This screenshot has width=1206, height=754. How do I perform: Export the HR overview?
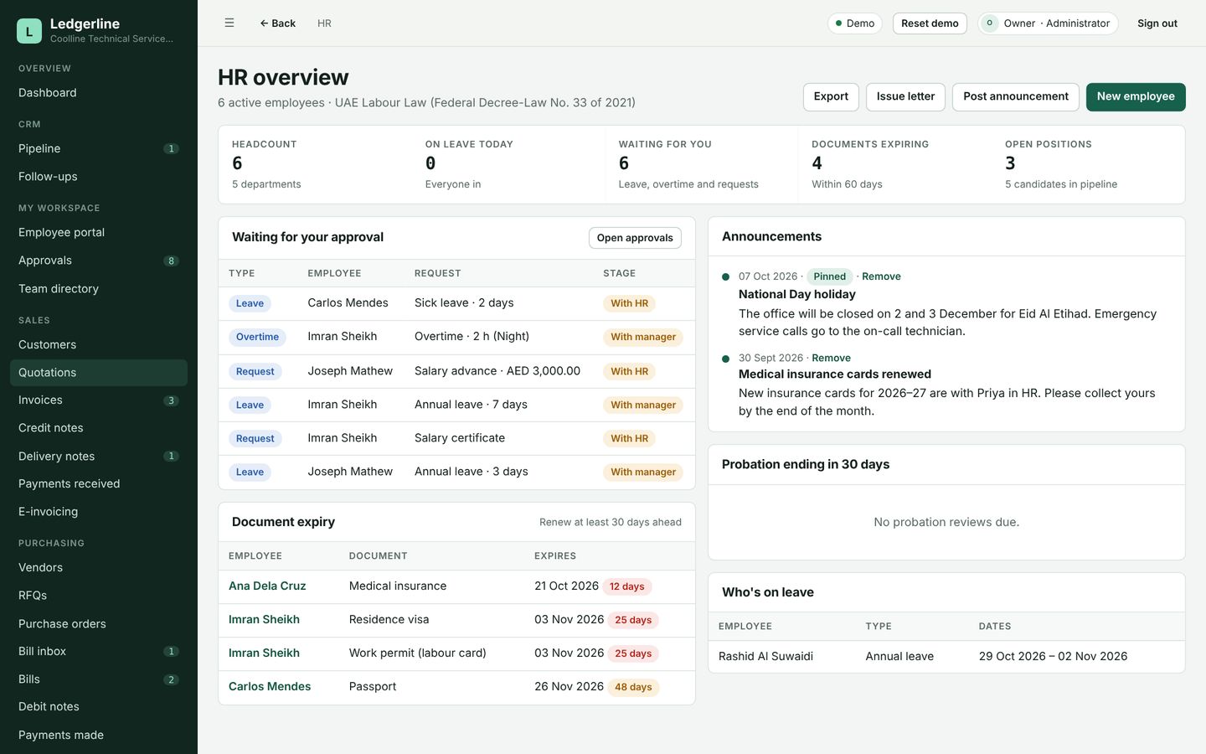[x=831, y=96]
